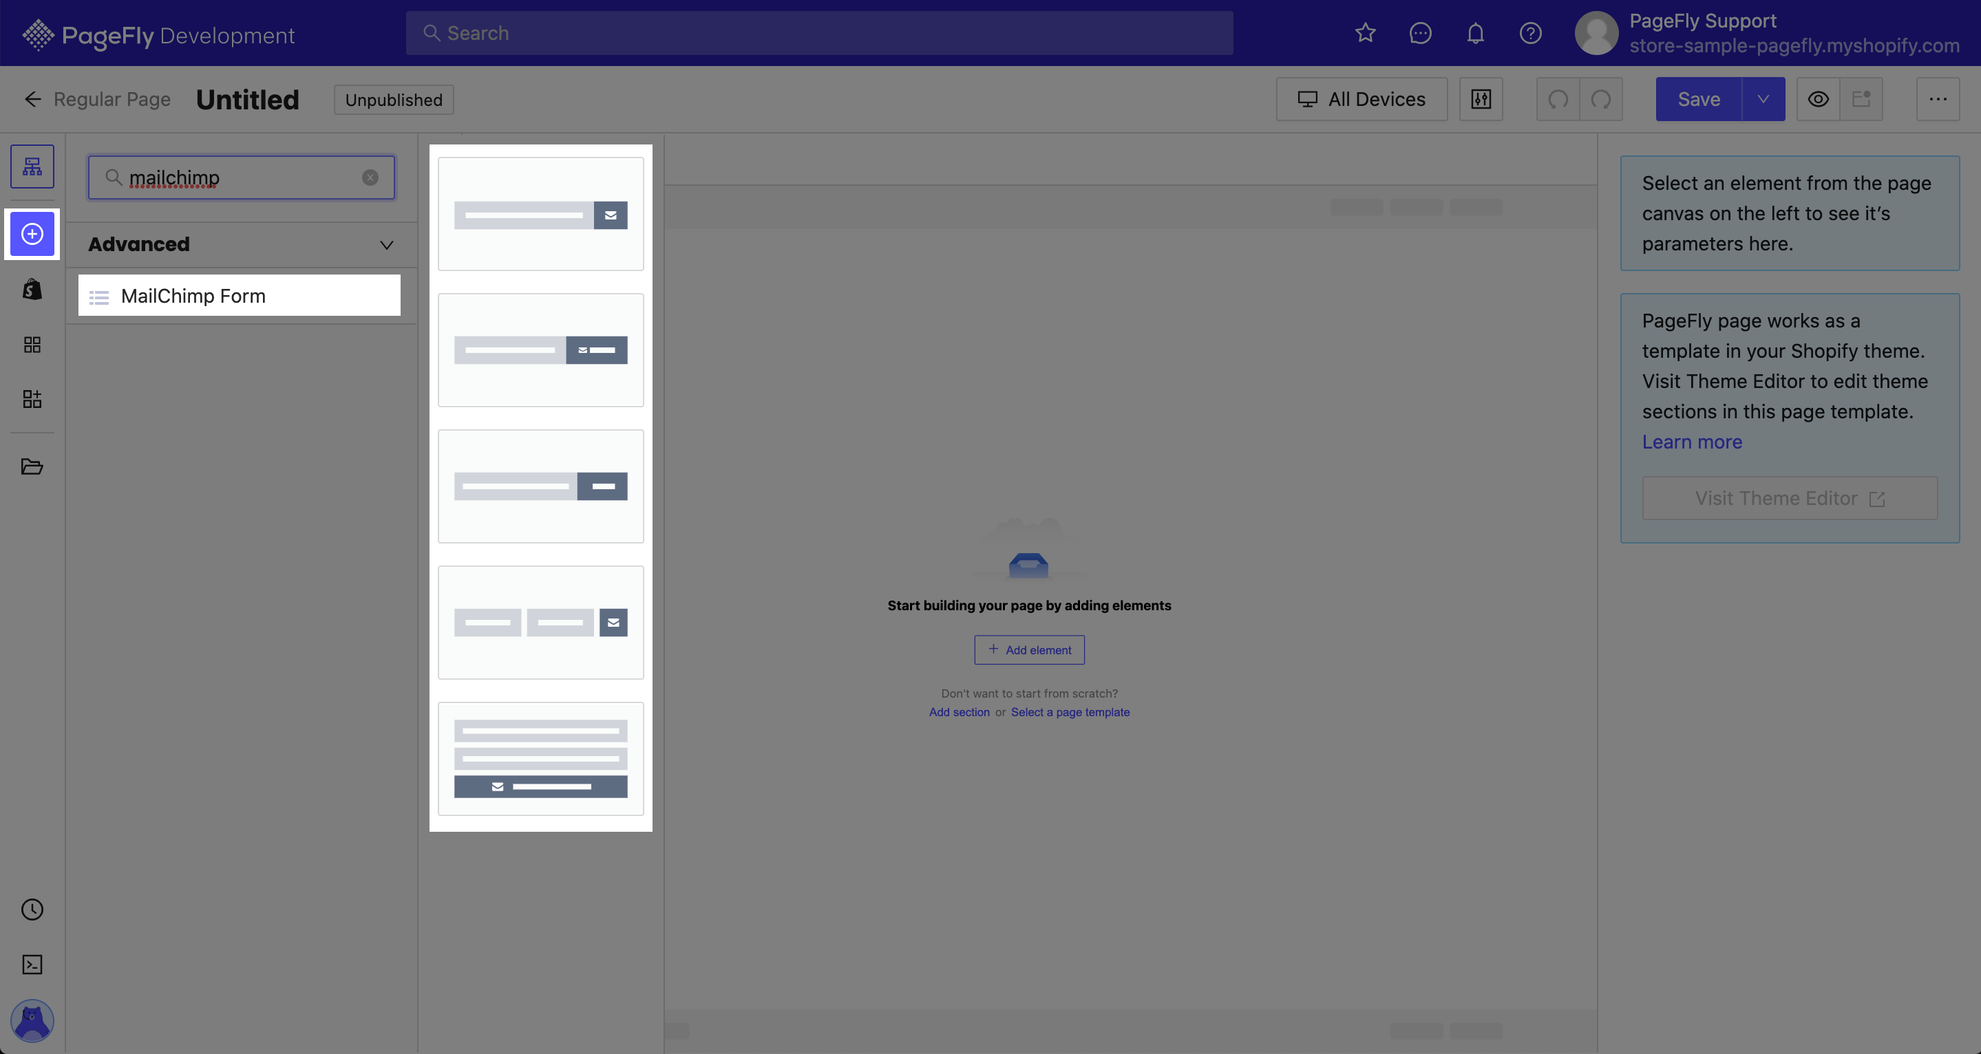Open the All Devices selector
The width and height of the screenshot is (1981, 1054).
click(1362, 99)
